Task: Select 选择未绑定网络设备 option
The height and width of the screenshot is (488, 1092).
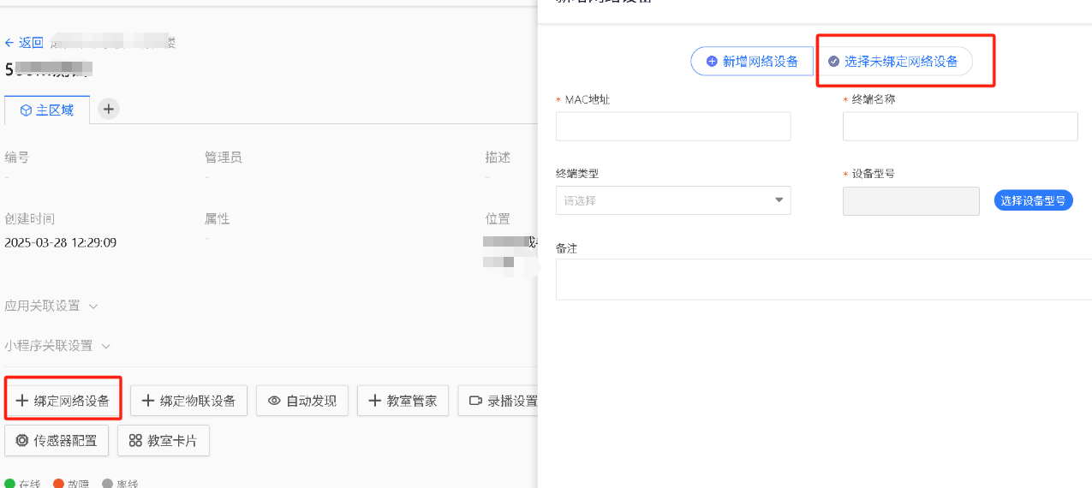Action: click(x=892, y=62)
